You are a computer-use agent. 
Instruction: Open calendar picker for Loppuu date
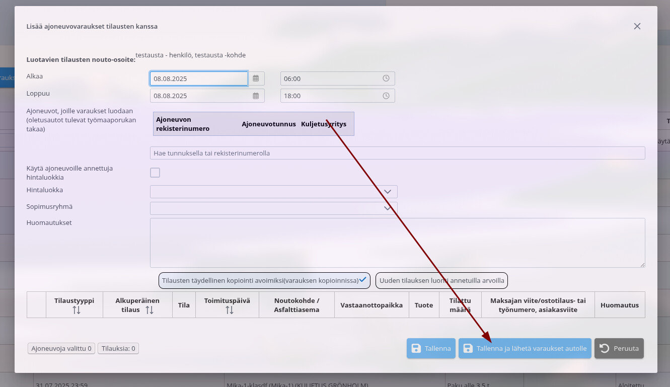(x=256, y=96)
